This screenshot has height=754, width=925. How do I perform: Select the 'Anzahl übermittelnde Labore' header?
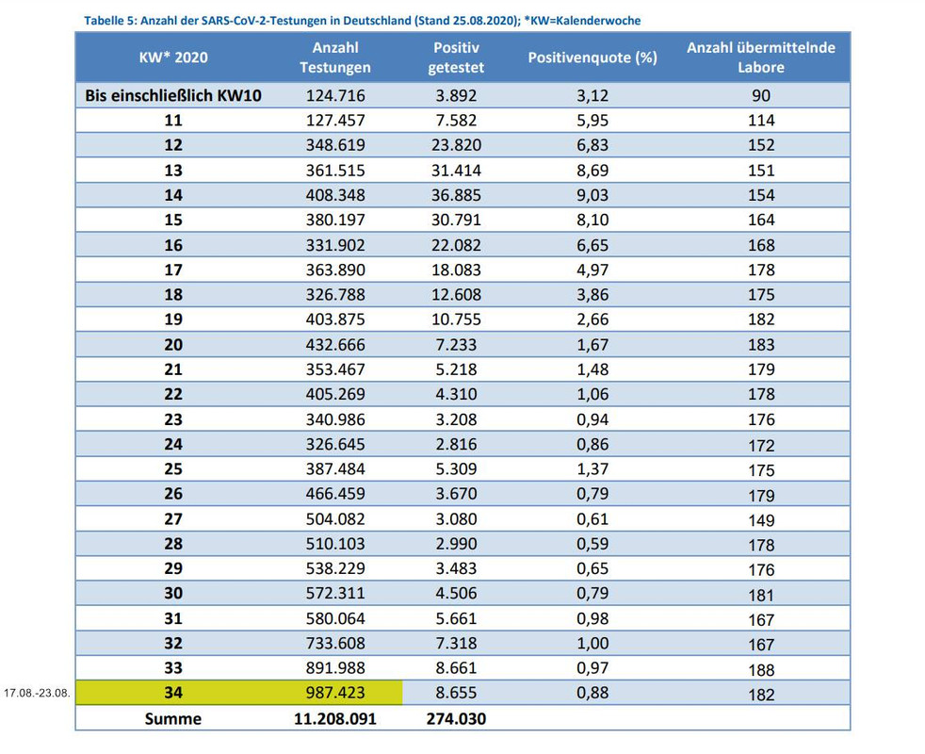coord(761,57)
